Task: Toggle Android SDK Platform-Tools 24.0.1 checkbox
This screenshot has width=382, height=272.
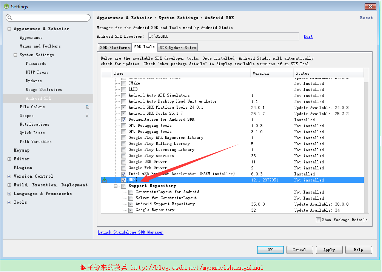Action: pyautogui.click(x=124, y=108)
